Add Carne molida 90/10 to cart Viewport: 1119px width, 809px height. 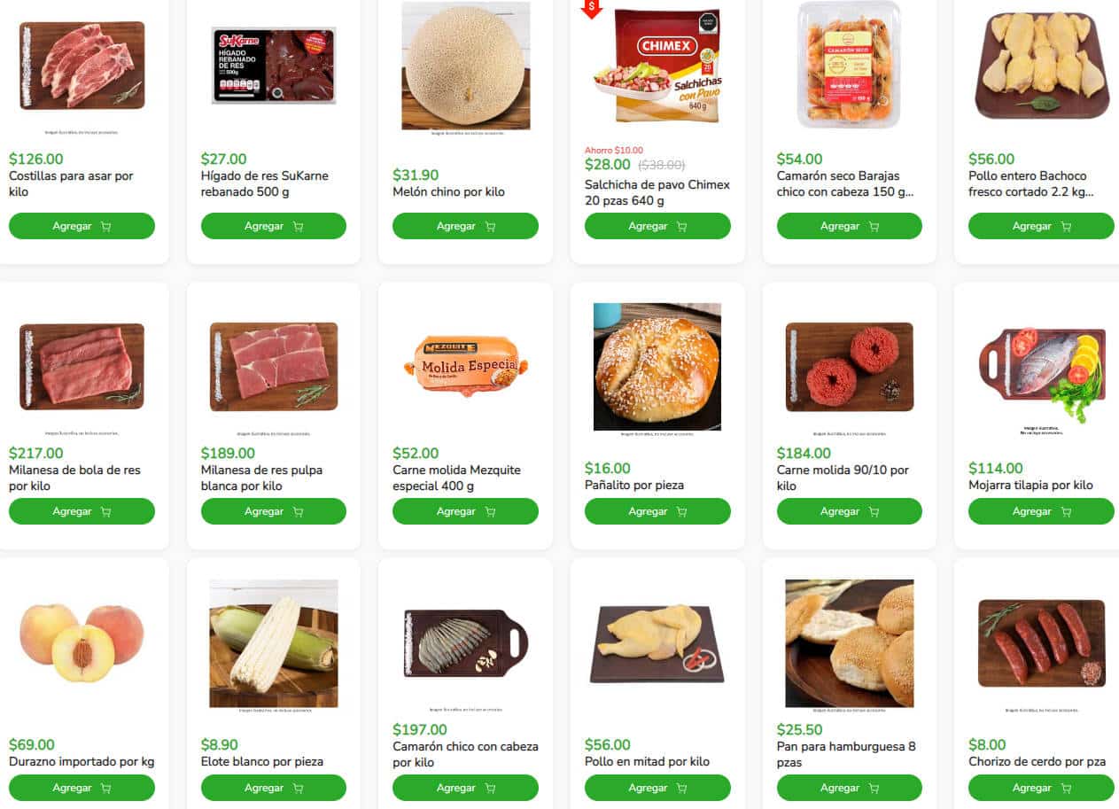coord(850,511)
